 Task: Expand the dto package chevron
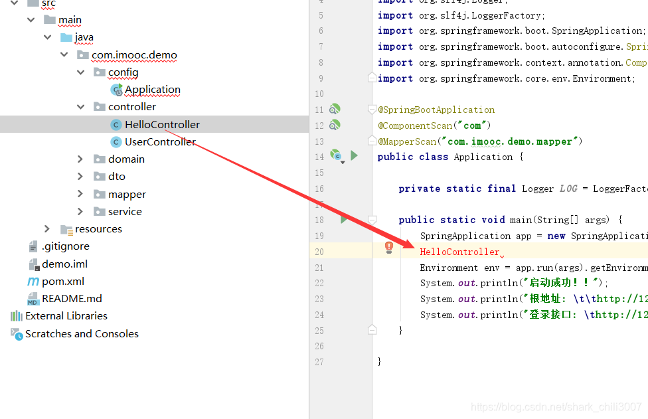point(80,177)
